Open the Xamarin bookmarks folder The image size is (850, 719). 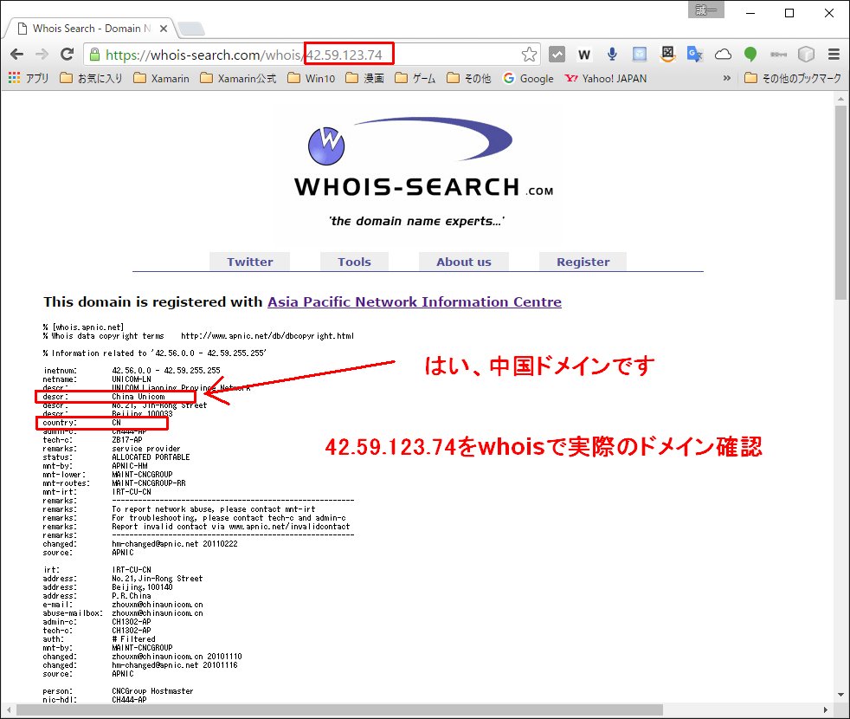click(162, 78)
